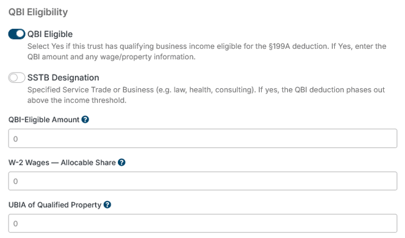Turn off the QBI Eligible switch
This screenshot has height=238, width=405.
(17, 34)
